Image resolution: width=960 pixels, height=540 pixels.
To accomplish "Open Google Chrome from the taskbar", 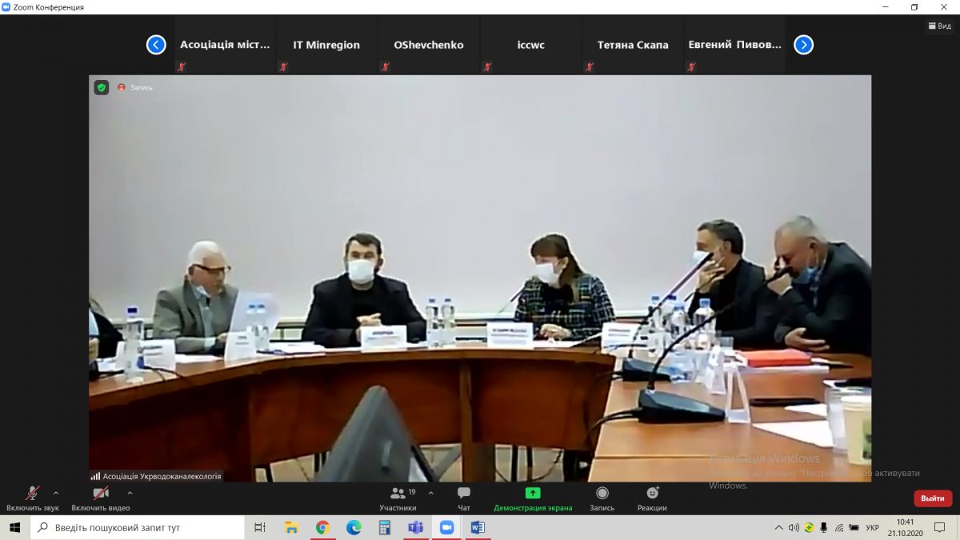I will tap(322, 527).
